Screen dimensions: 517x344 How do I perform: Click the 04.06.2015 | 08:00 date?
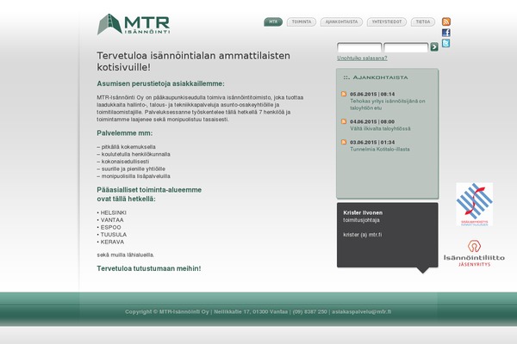372,121
